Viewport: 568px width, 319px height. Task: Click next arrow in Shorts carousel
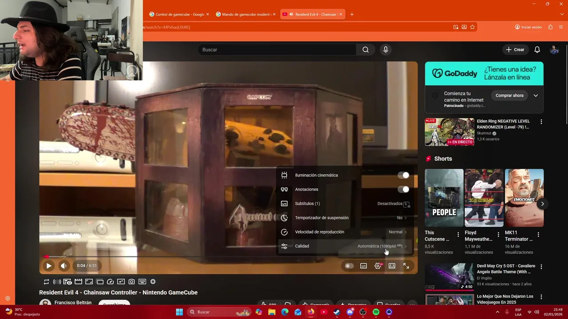pos(542,204)
